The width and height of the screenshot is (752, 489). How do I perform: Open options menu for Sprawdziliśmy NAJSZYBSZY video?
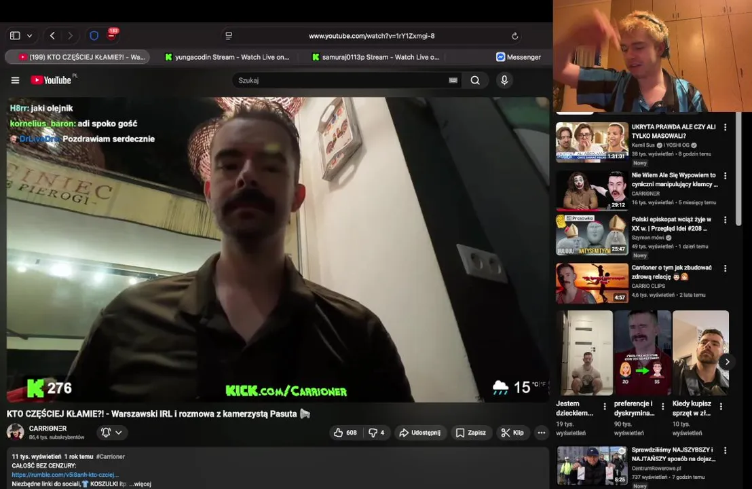(x=725, y=450)
